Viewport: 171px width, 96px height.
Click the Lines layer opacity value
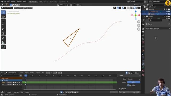(x=10, y=82)
